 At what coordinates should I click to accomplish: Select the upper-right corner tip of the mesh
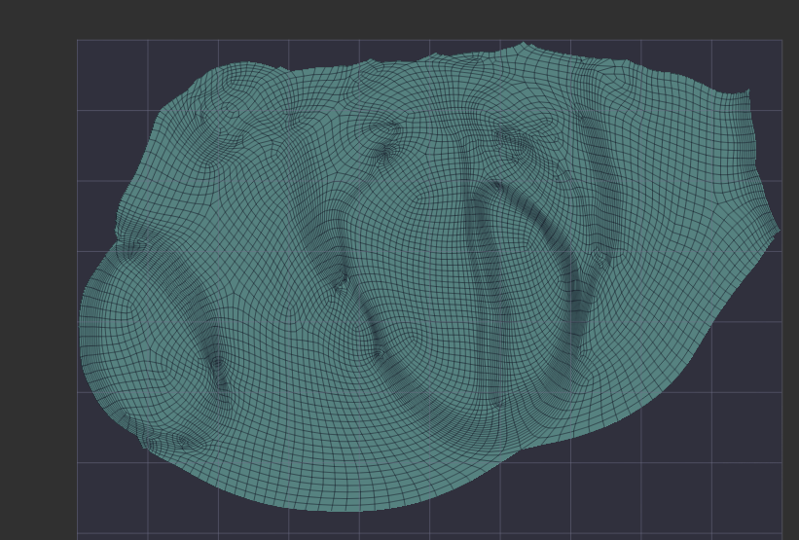748,90
